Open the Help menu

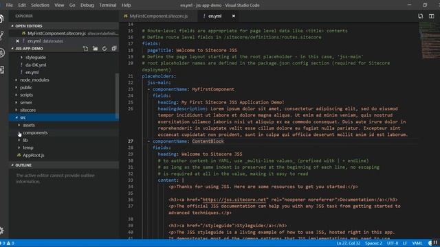126,5
